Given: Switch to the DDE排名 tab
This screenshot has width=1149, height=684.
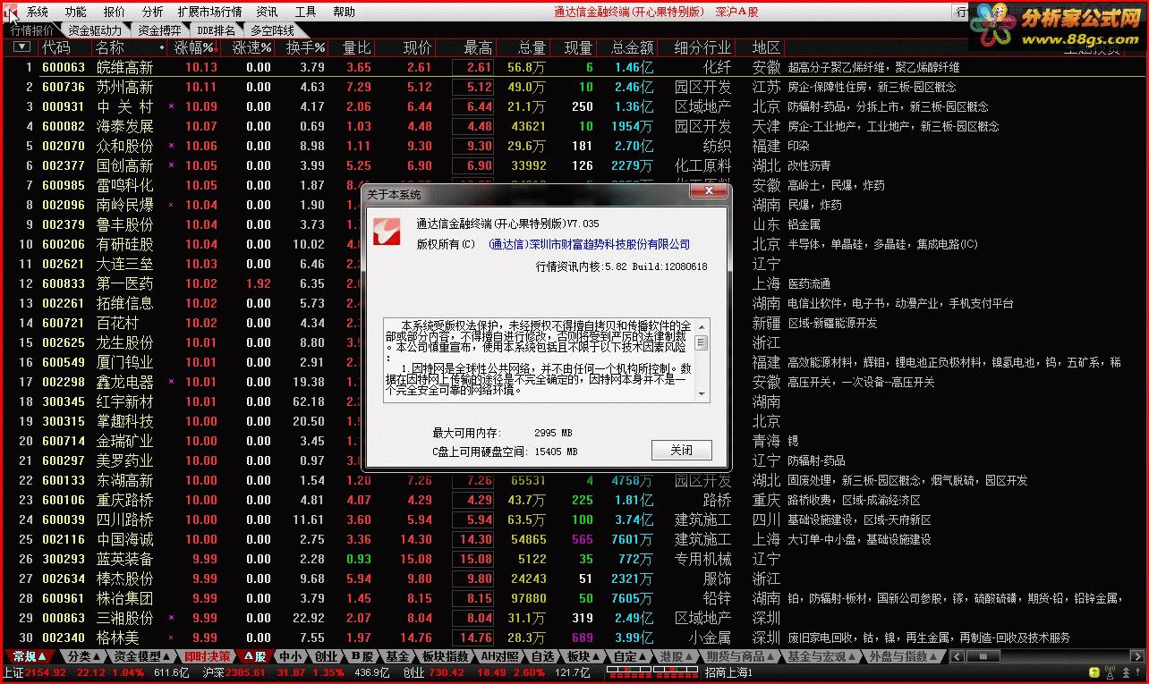Looking at the screenshot, I should [x=217, y=30].
